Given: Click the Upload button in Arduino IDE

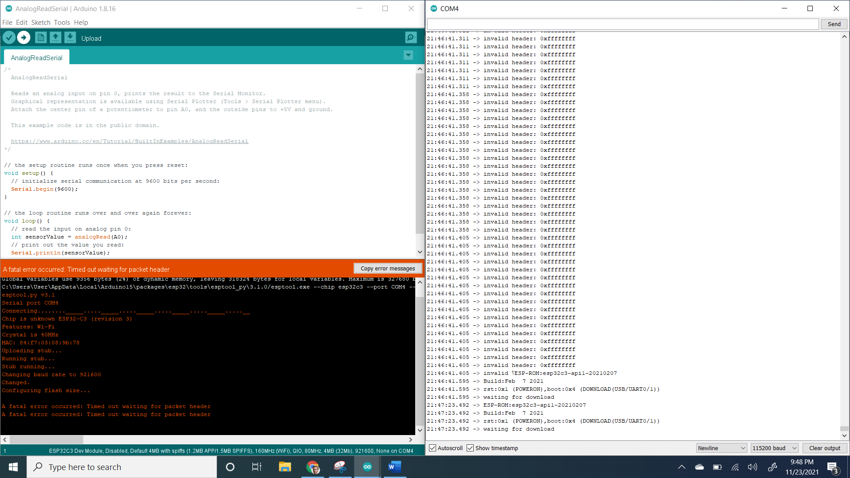Looking at the screenshot, I should click(23, 38).
